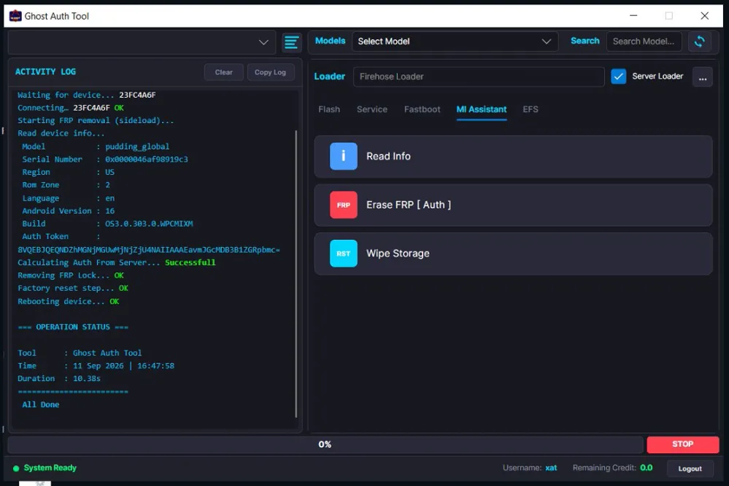The image size is (729, 486).
Task: Click the red STOP button
Action: [682, 444]
